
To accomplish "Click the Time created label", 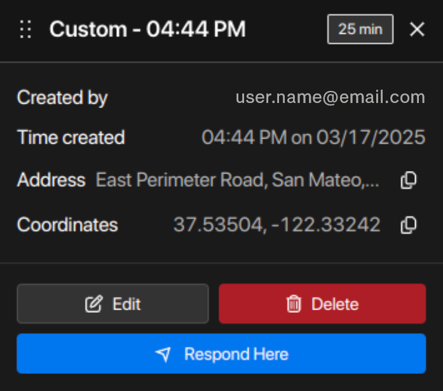I will (71, 137).
